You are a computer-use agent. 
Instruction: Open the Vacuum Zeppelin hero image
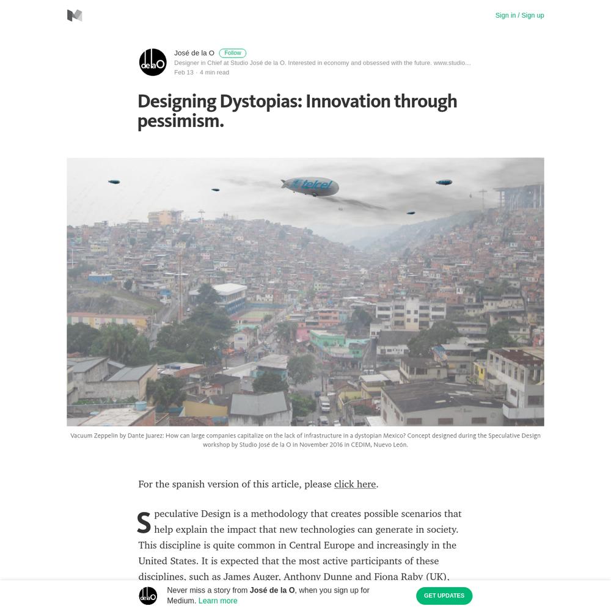(x=305, y=292)
